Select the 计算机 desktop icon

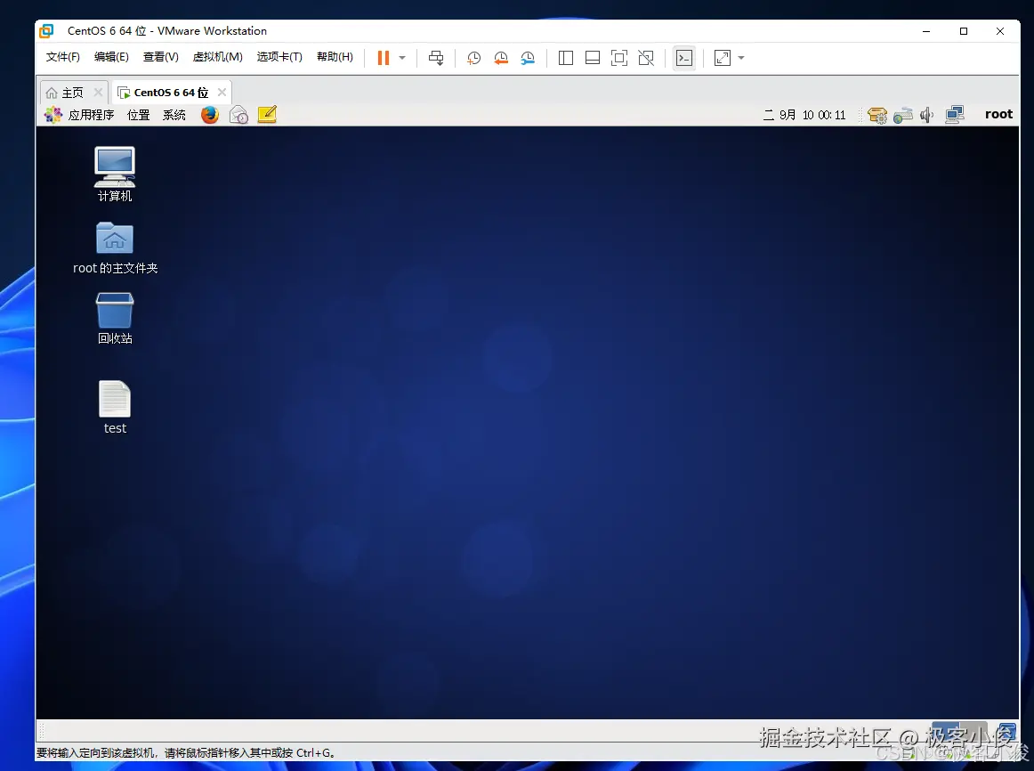pyautogui.click(x=115, y=174)
